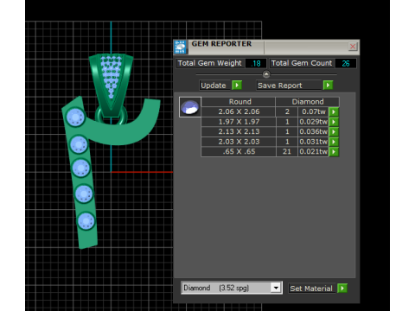Viewport: 415px width, 311px height.
Task: Click the Total Gem Count value 26
Action: click(346, 63)
